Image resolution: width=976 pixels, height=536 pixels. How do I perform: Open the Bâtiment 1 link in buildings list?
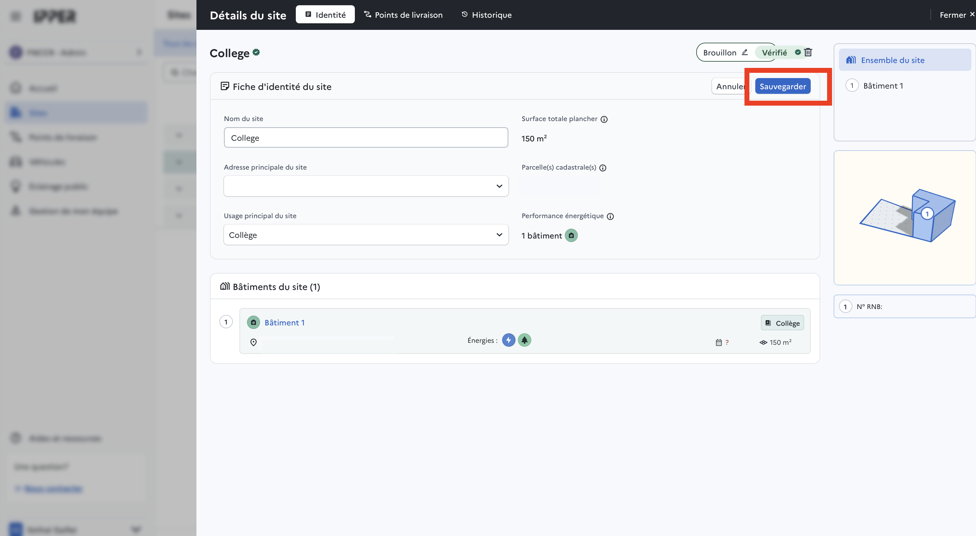284,322
